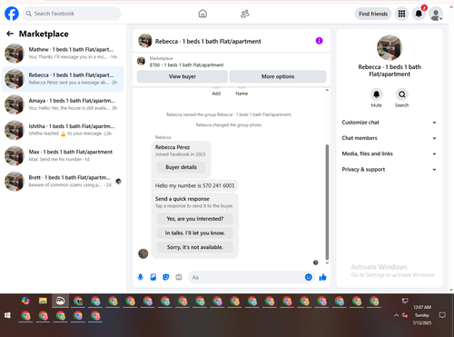Click the Facebook logo

click(x=12, y=14)
